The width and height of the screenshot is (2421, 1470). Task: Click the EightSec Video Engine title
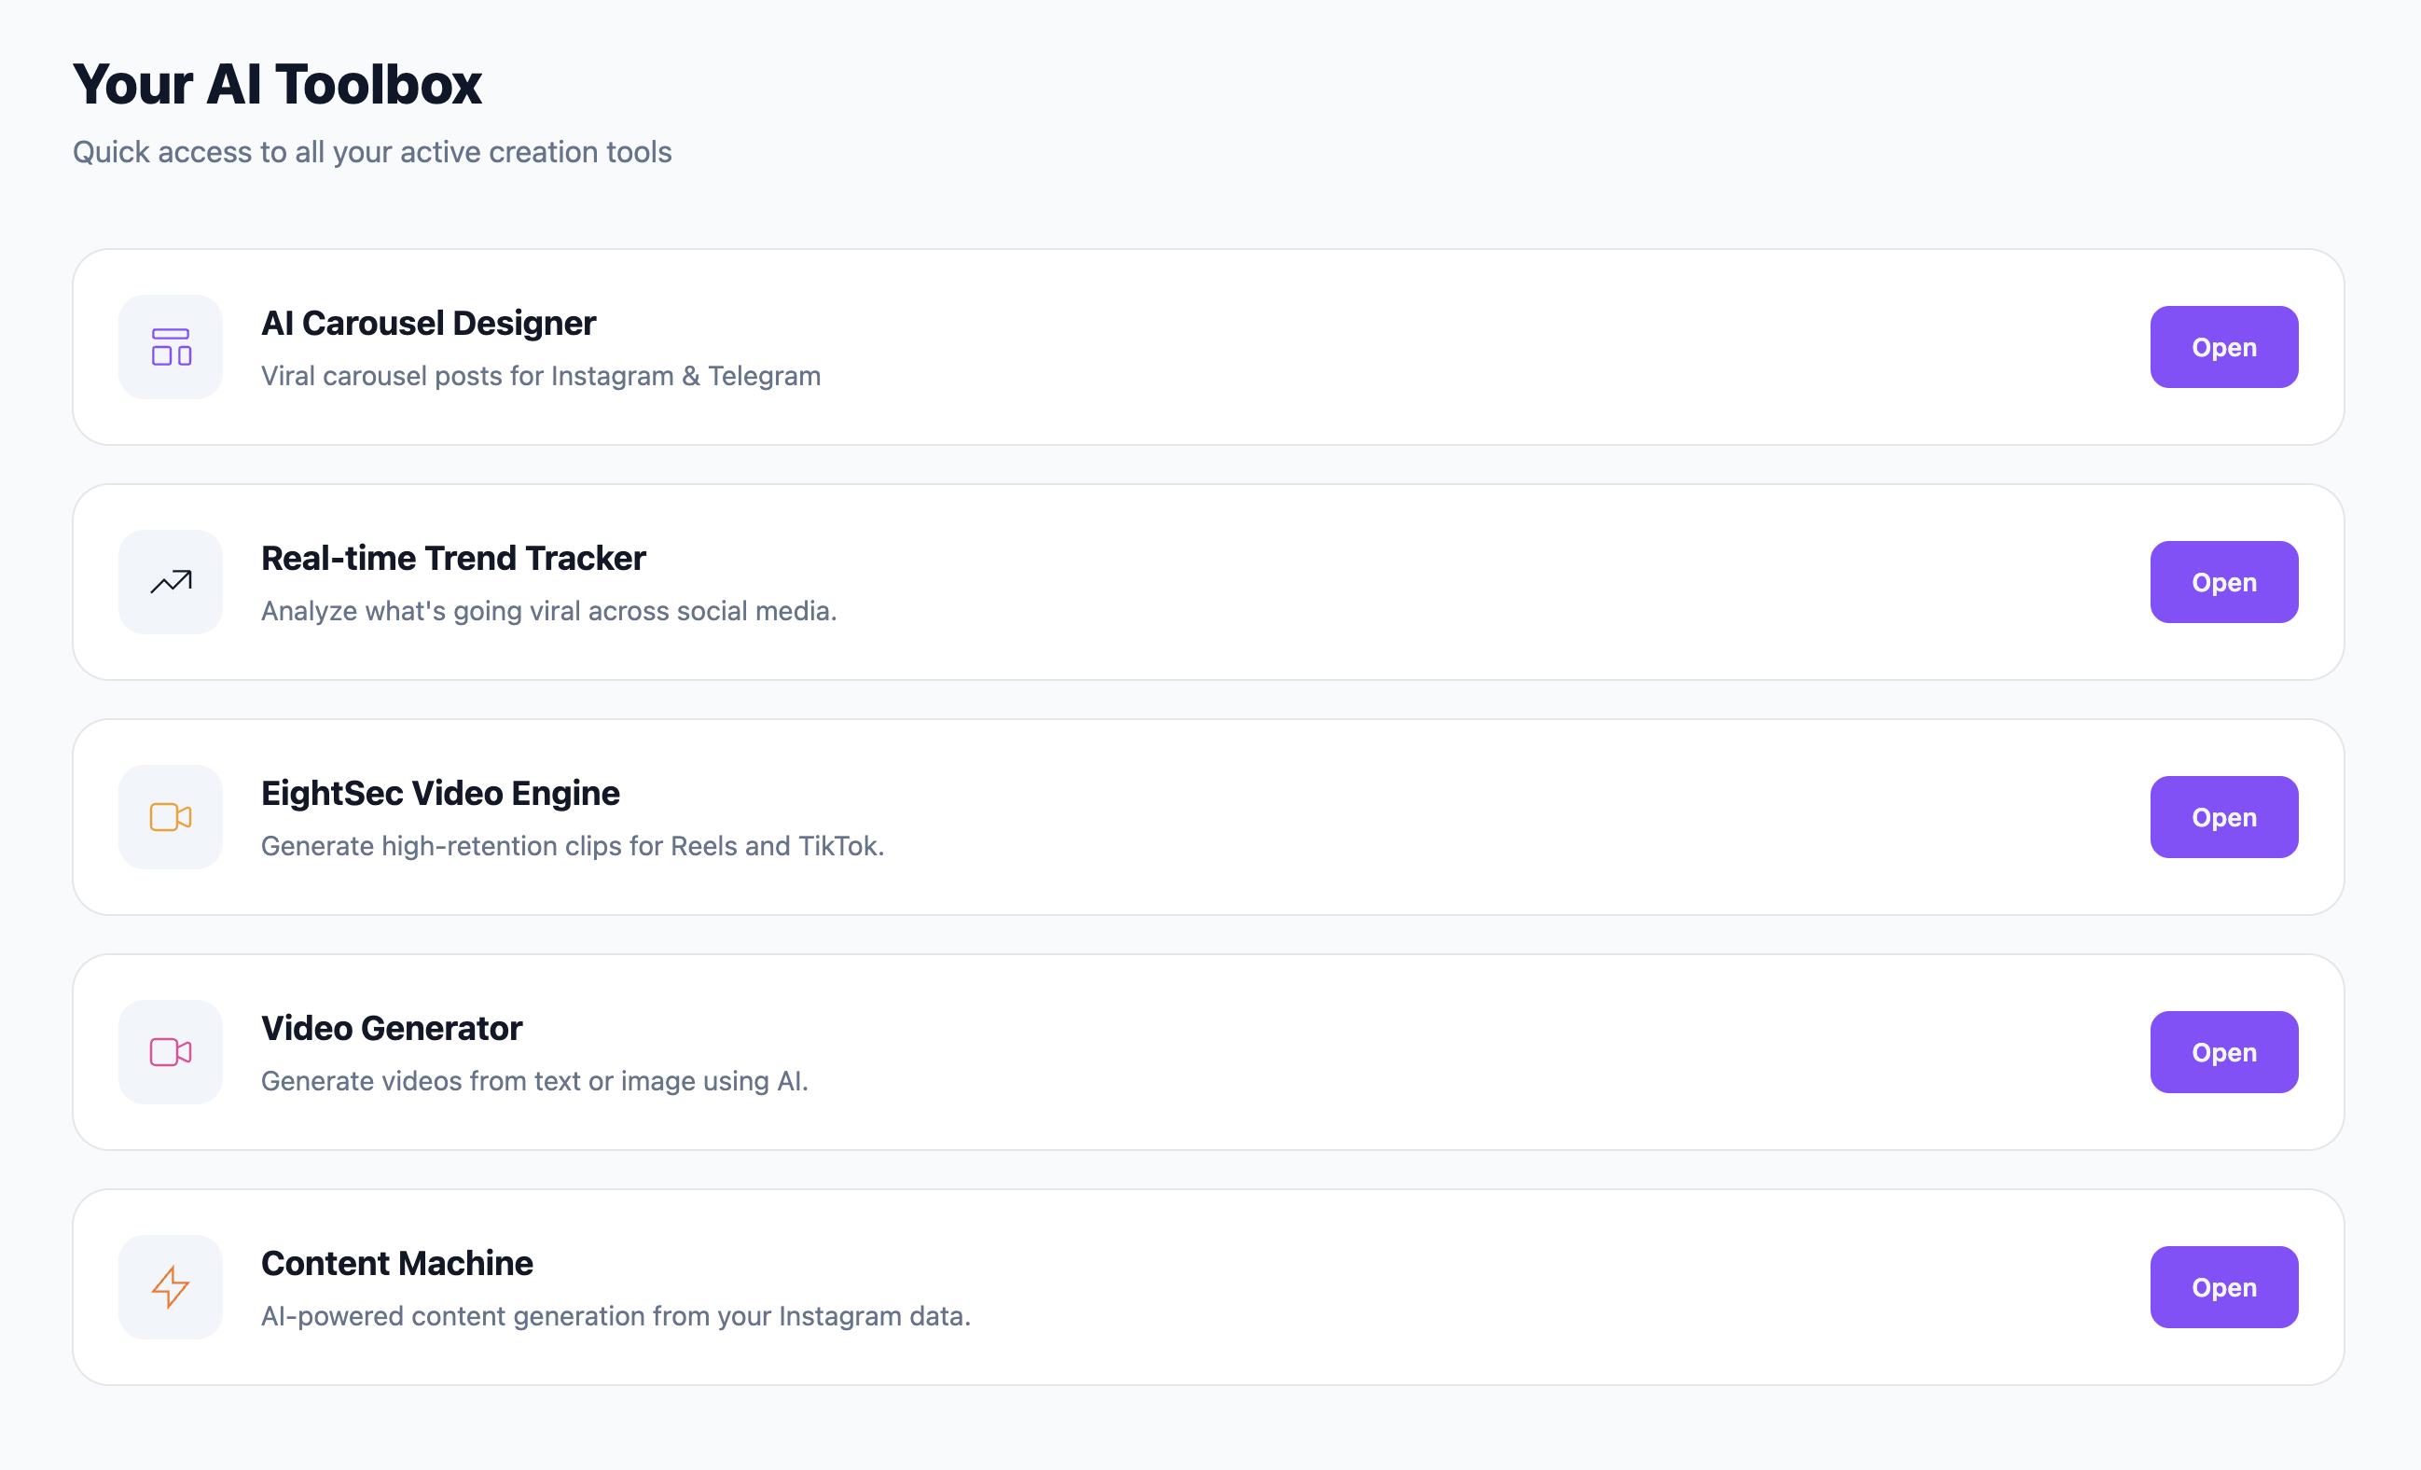coord(440,792)
